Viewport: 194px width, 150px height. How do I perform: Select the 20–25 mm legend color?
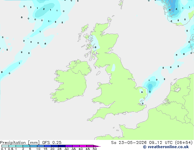click(54, 146)
